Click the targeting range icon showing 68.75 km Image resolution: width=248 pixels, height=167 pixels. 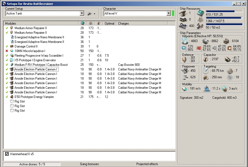[206, 71]
